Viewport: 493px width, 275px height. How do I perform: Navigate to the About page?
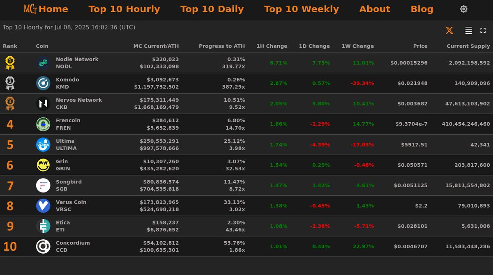374,9
